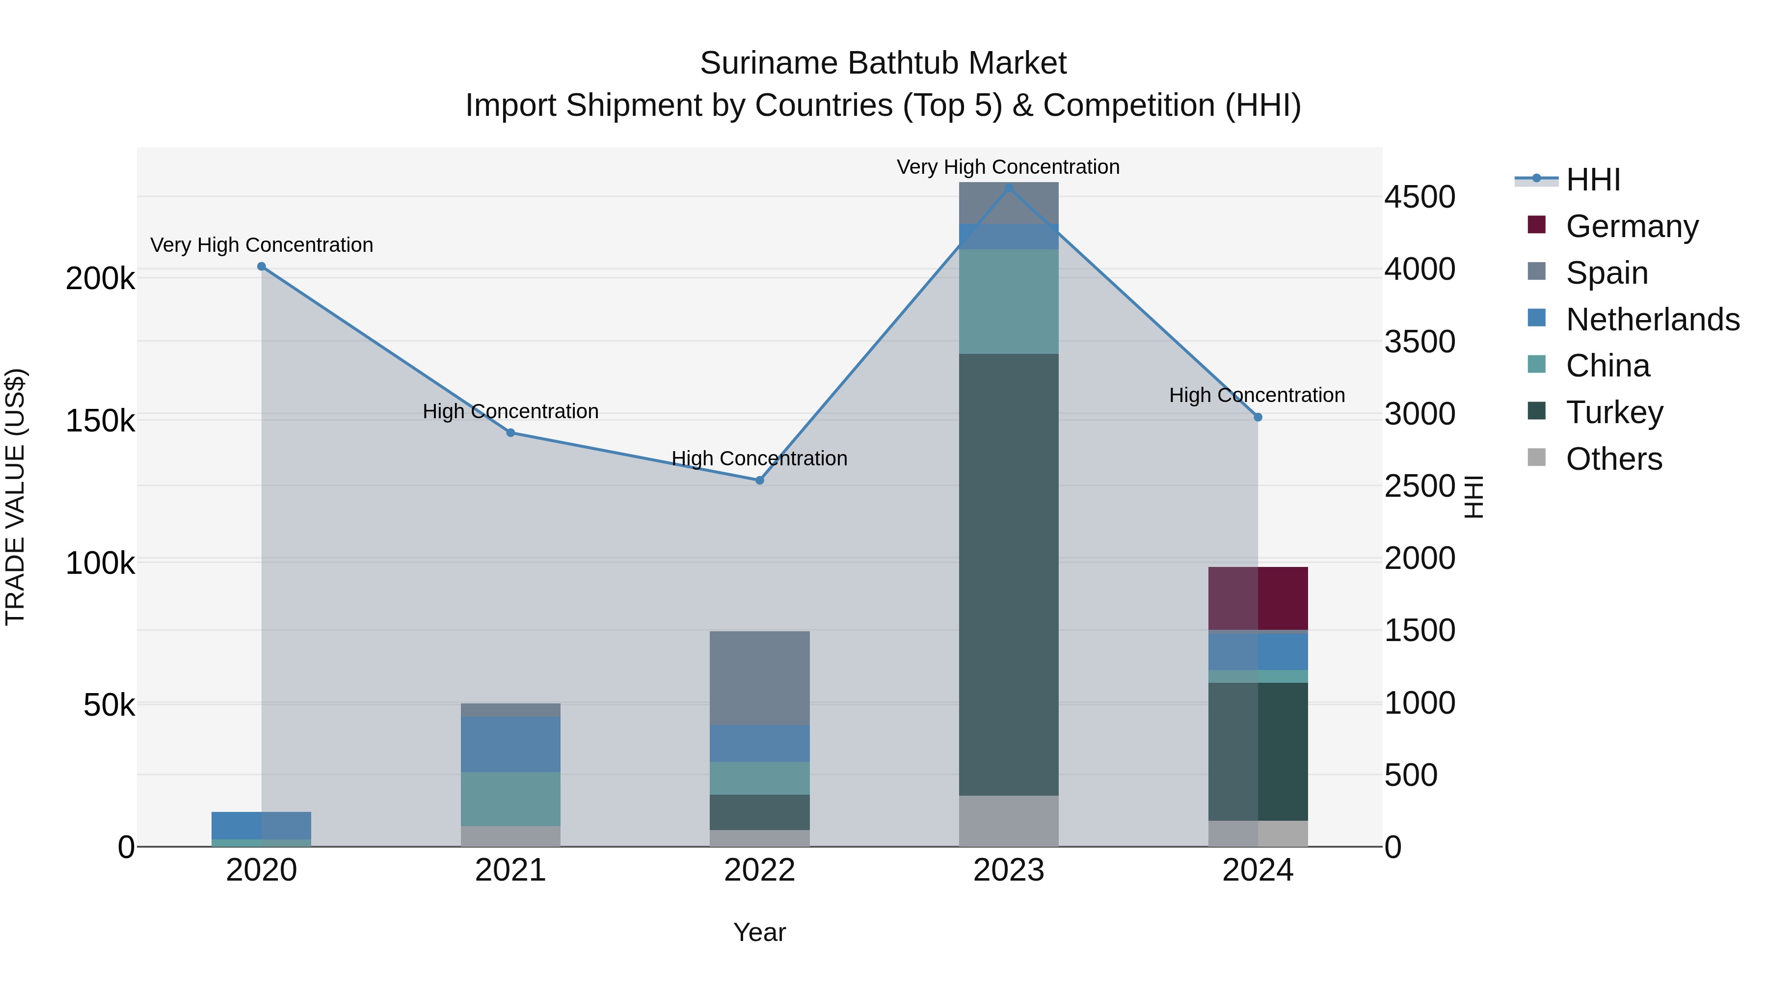The image size is (1767, 994).
Task: Click the 2020 HHI data point marker
Action: pos(261,267)
